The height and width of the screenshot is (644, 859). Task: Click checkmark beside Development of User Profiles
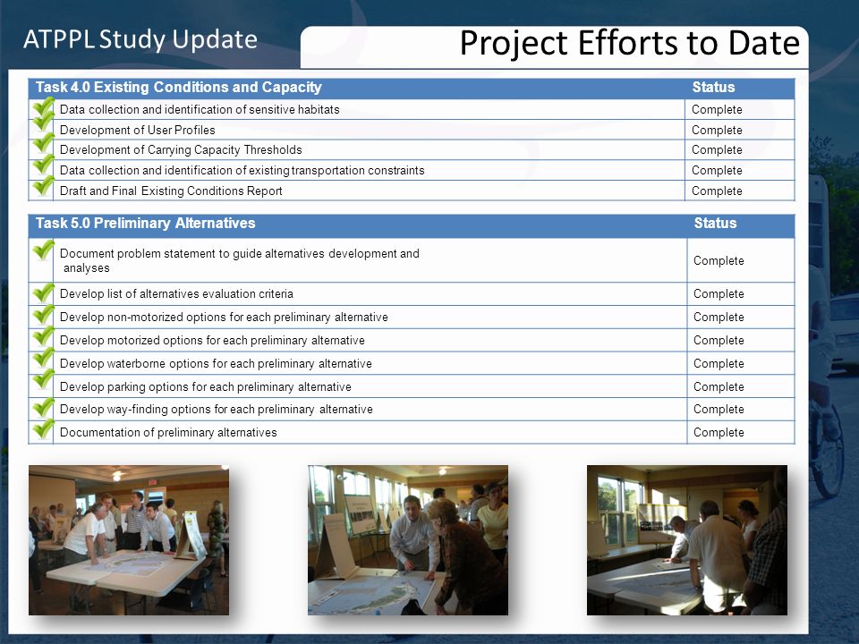(x=43, y=123)
